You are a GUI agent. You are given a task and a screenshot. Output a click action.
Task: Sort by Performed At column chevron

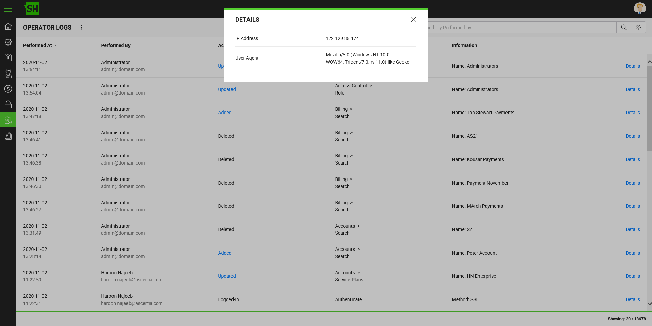pyautogui.click(x=55, y=45)
